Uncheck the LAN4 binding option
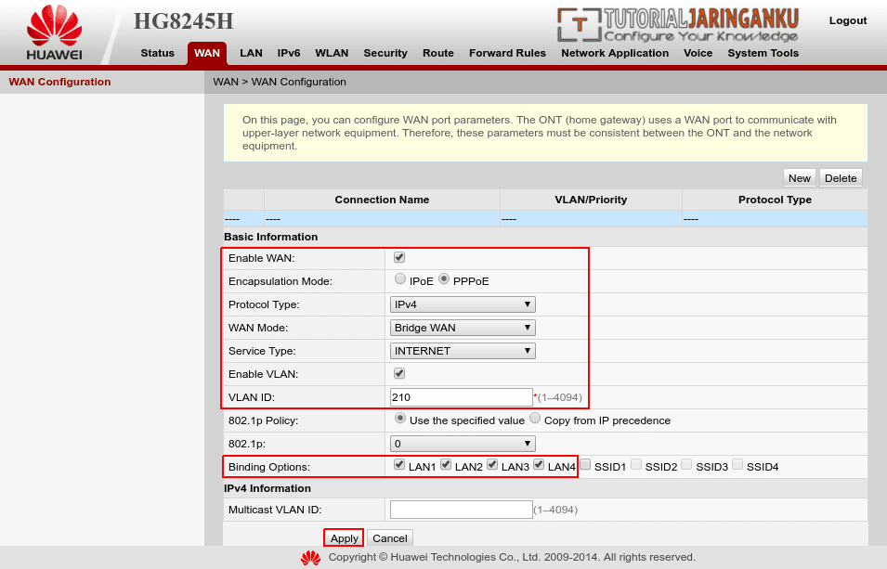The width and height of the screenshot is (887, 569). coord(536,465)
